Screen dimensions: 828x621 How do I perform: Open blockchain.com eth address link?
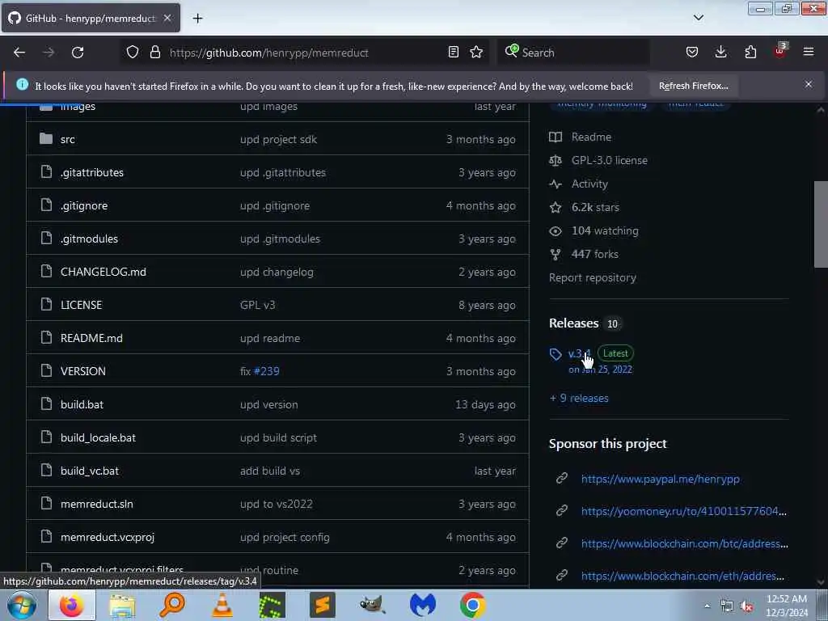[x=682, y=576]
